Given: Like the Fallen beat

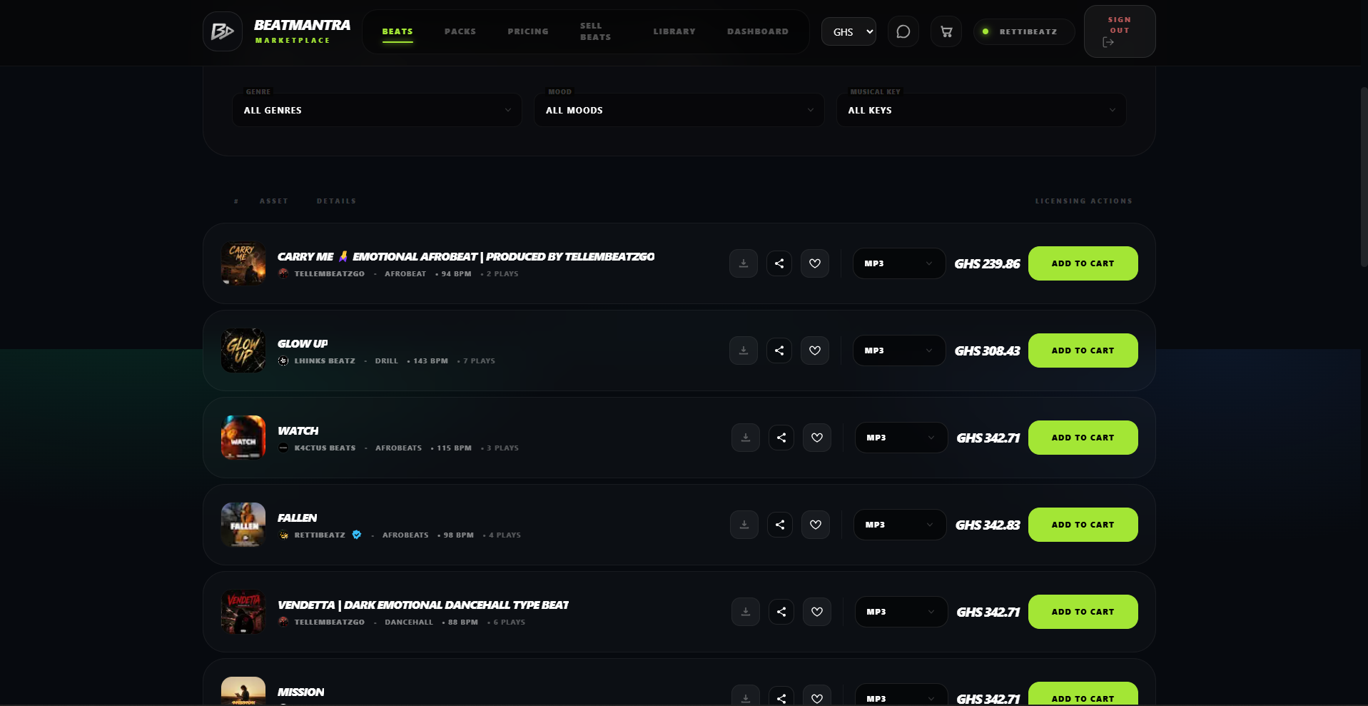Looking at the screenshot, I should (x=816, y=525).
